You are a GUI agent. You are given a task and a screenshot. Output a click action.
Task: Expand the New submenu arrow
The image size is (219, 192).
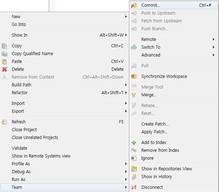point(126,17)
